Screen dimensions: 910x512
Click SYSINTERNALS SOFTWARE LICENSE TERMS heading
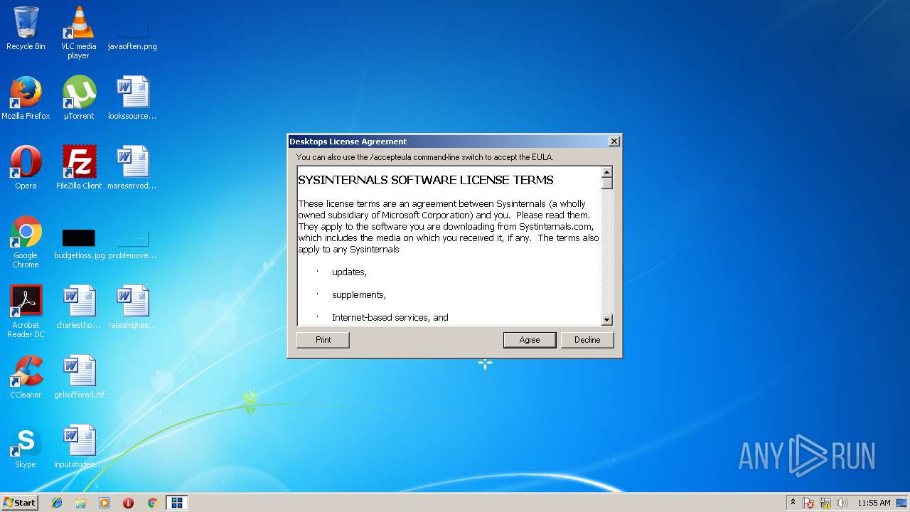click(426, 180)
